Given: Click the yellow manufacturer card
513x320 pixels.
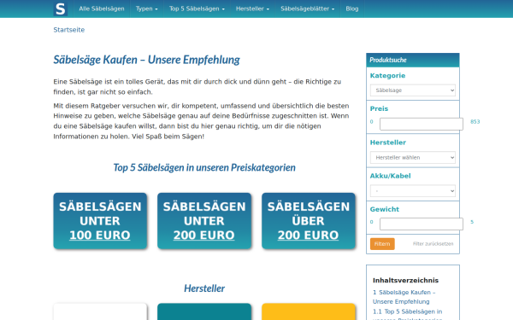Looking at the screenshot, I should click(308, 311).
